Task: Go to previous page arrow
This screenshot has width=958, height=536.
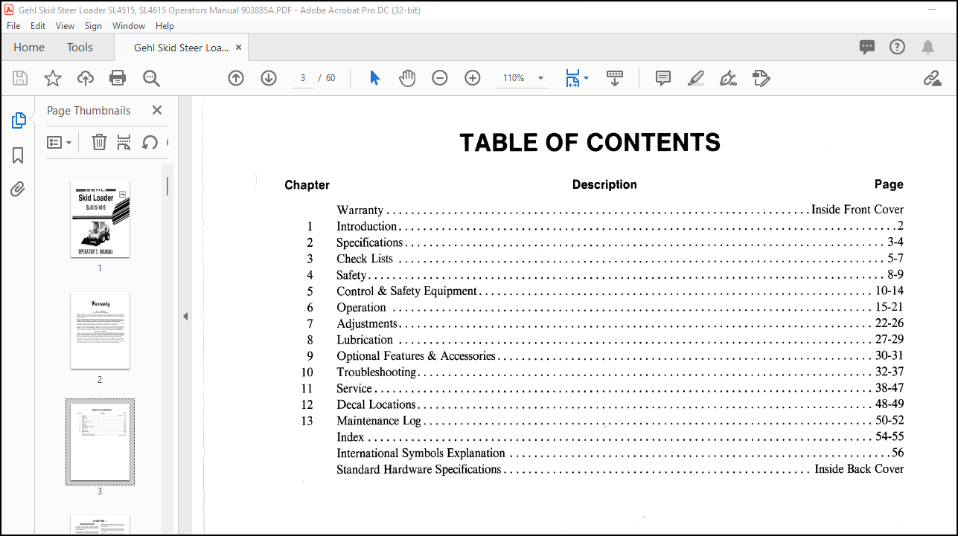Action: pyautogui.click(x=236, y=78)
